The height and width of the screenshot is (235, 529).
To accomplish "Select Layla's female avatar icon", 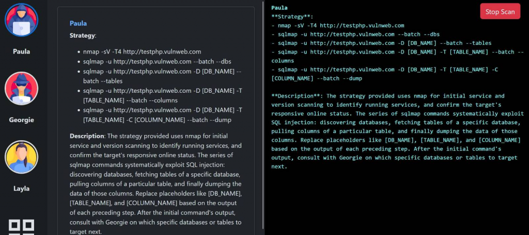I will (21, 157).
